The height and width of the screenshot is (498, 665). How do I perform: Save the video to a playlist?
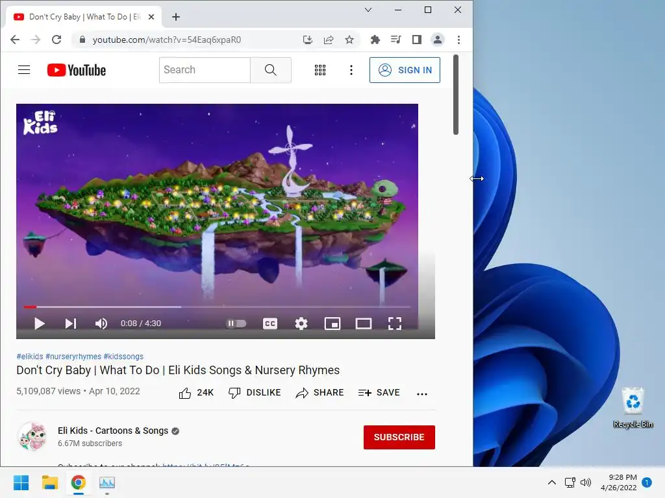pos(379,393)
